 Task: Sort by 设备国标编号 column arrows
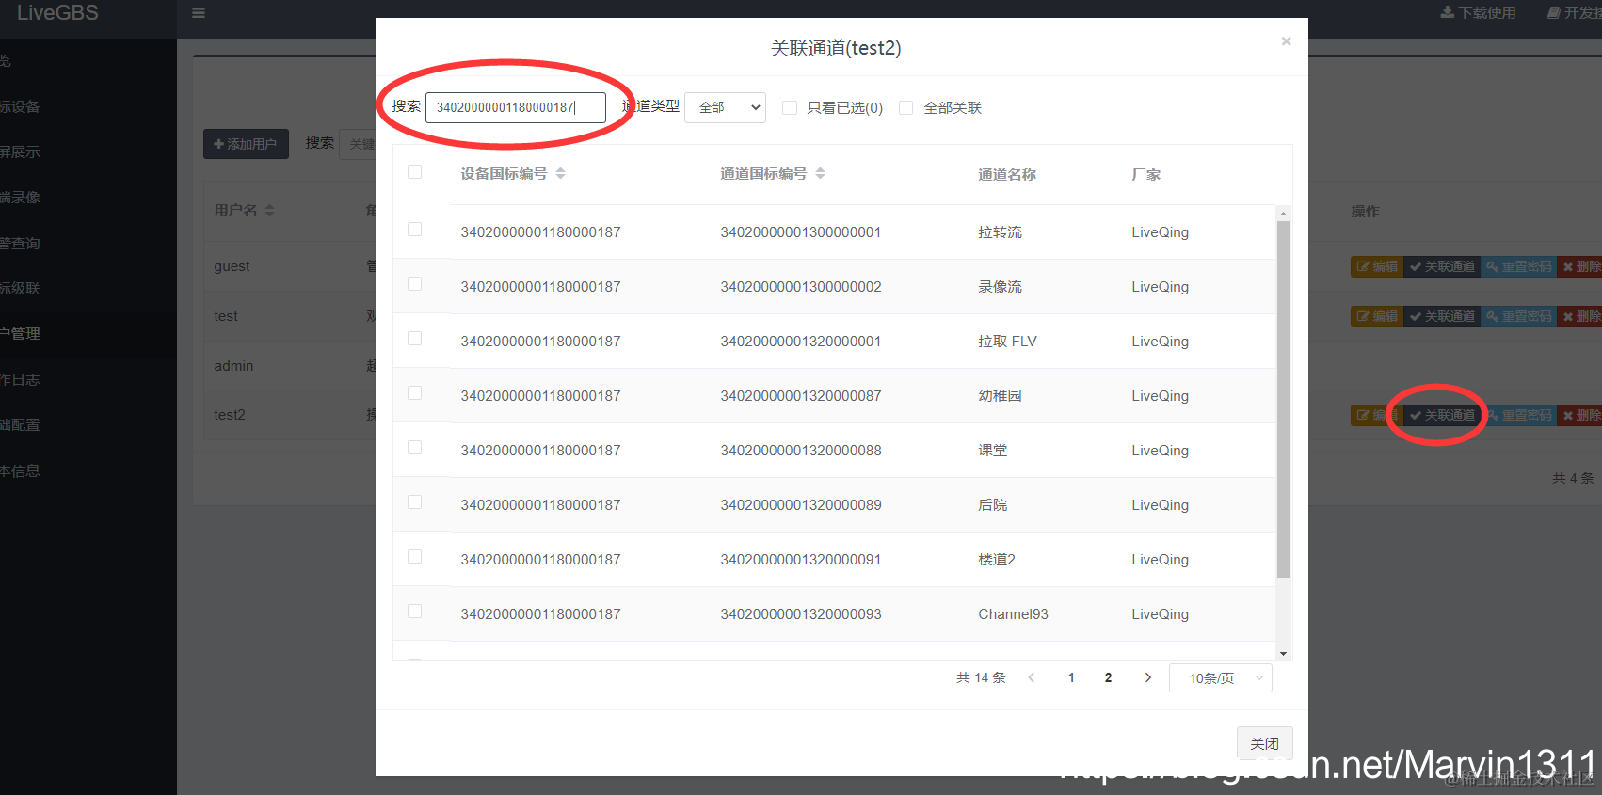(x=560, y=173)
